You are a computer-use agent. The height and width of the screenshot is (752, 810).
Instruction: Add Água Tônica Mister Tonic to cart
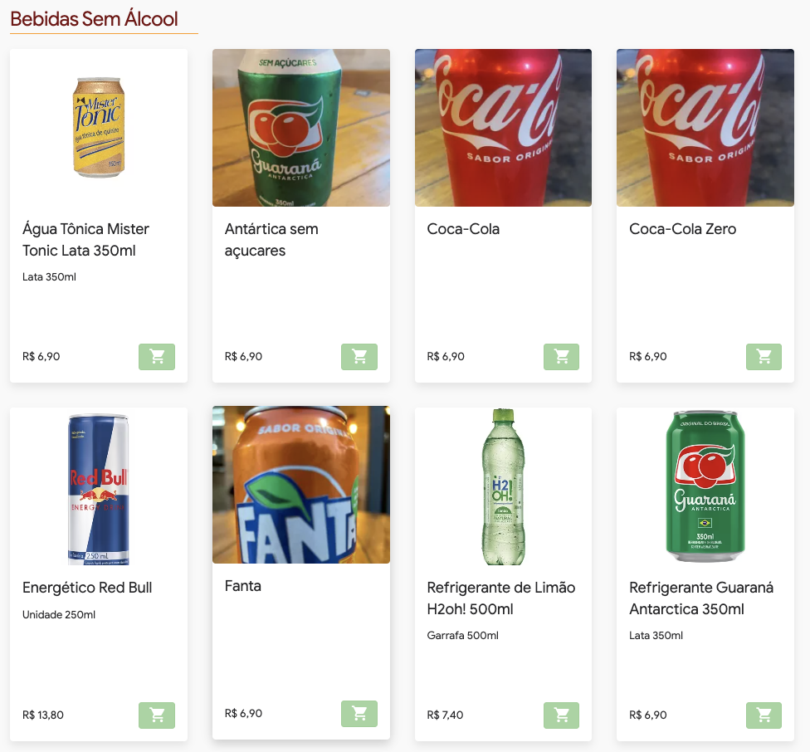coord(157,356)
